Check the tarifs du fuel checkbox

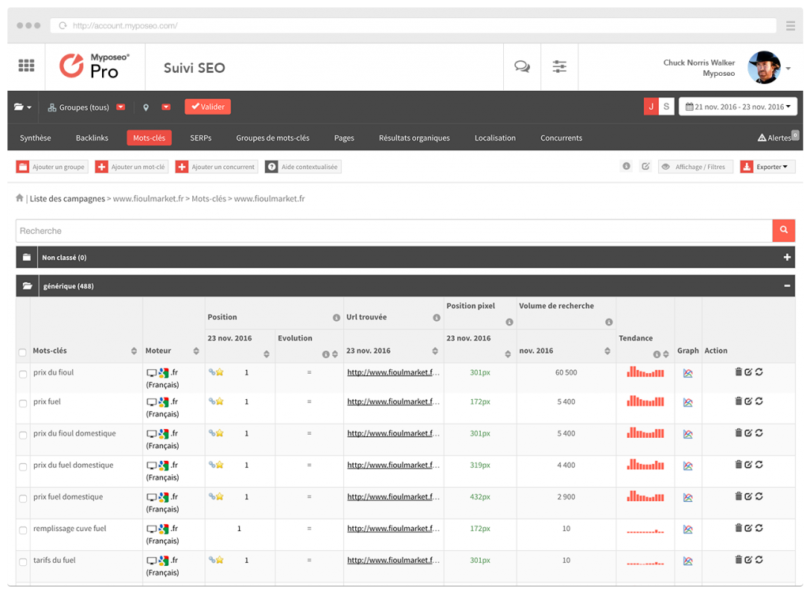23,562
